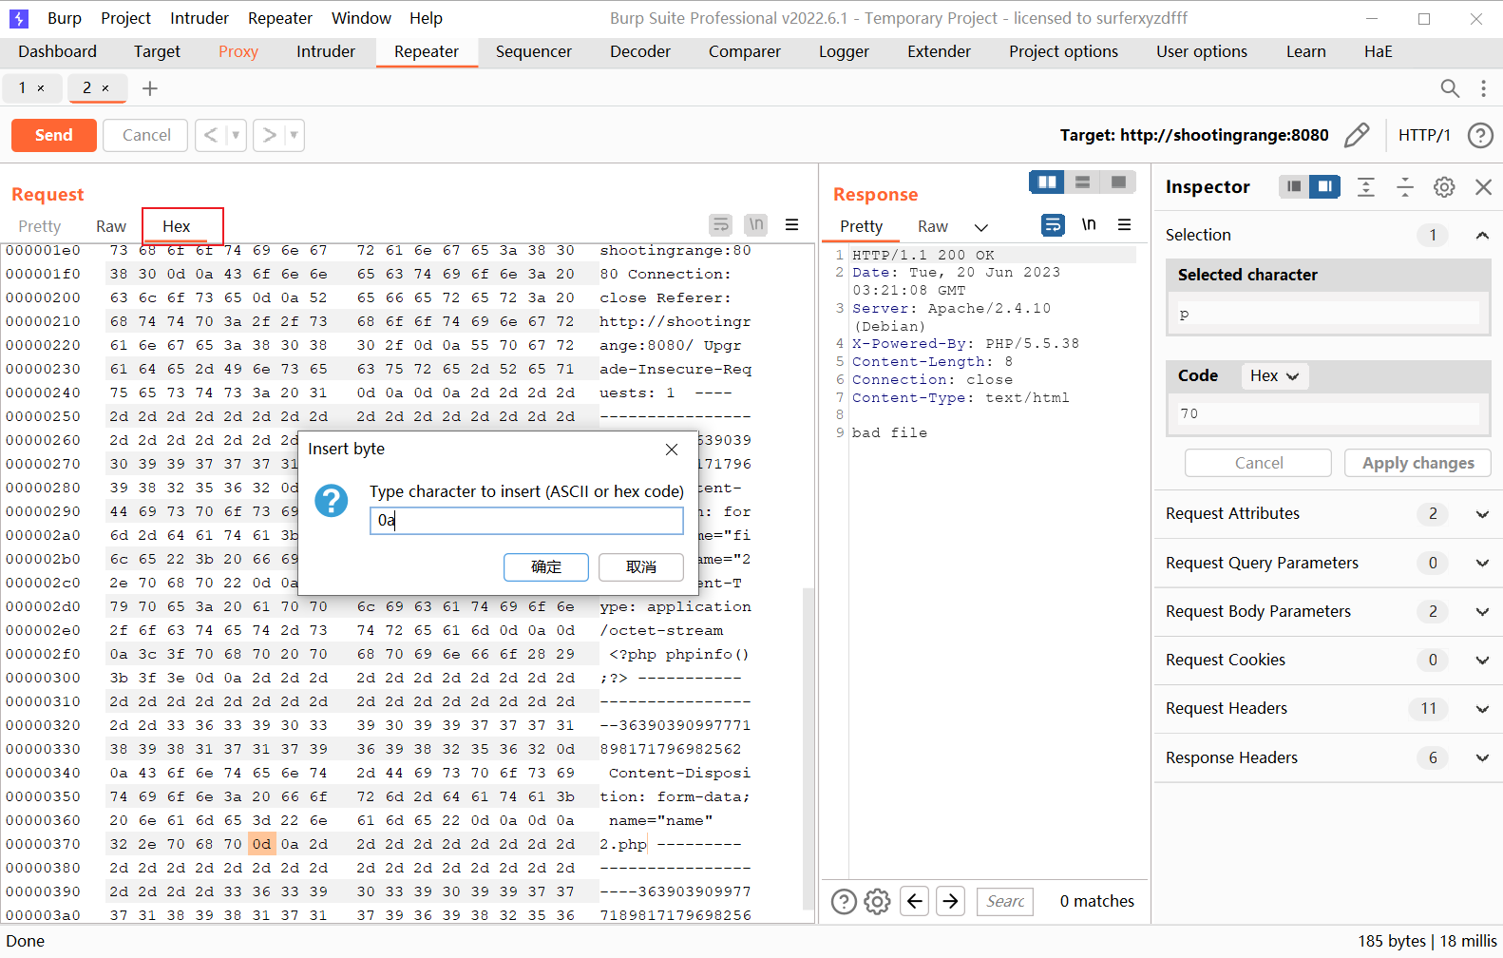Close the Insert byte dialog
Screen dimensions: 1503x958
[672, 450]
